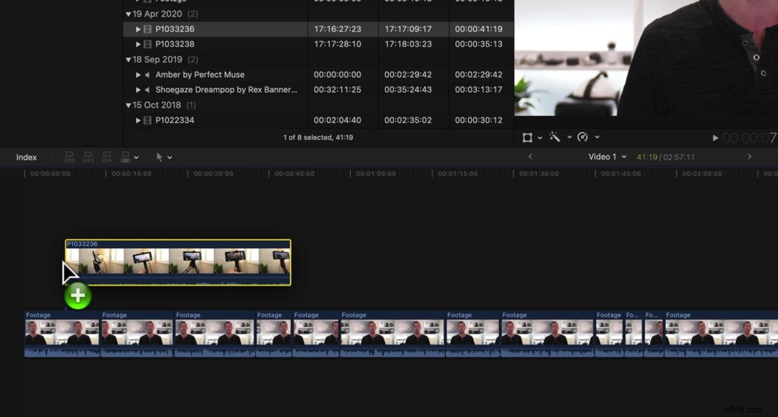778x417 pixels.
Task: Choose the Select arrow tool
Action: click(x=159, y=157)
